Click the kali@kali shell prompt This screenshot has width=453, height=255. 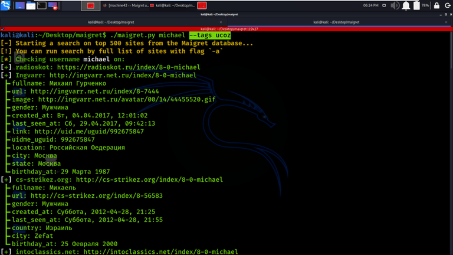pyautogui.click(x=54, y=35)
